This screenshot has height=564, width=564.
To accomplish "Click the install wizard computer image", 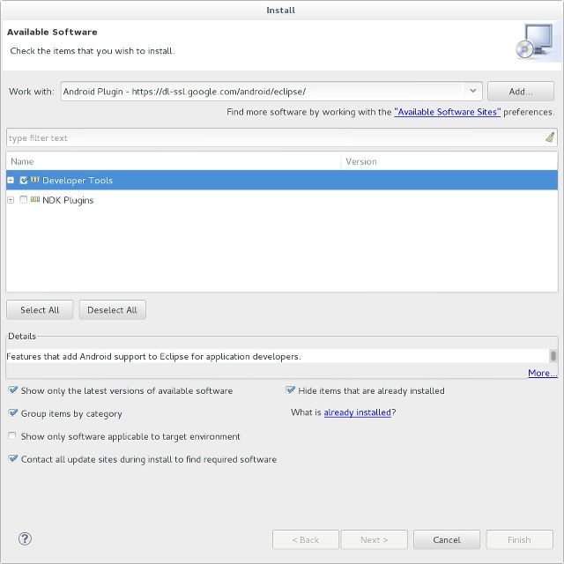I will point(536,41).
